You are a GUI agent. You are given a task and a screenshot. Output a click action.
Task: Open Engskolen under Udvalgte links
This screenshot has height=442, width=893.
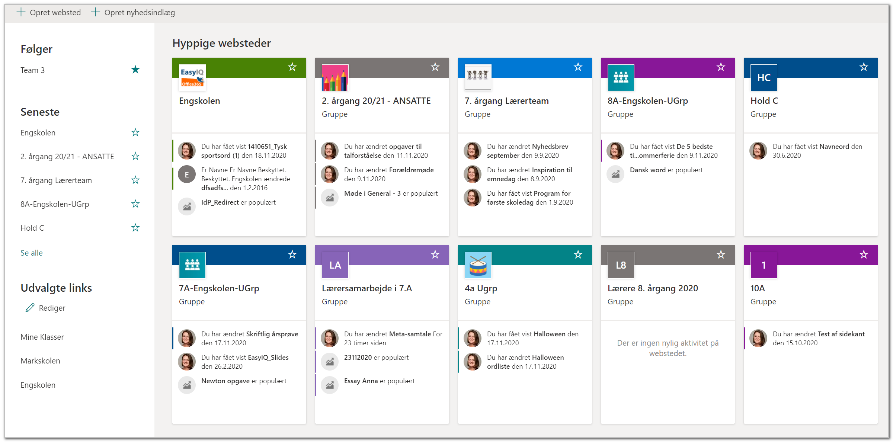click(38, 385)
